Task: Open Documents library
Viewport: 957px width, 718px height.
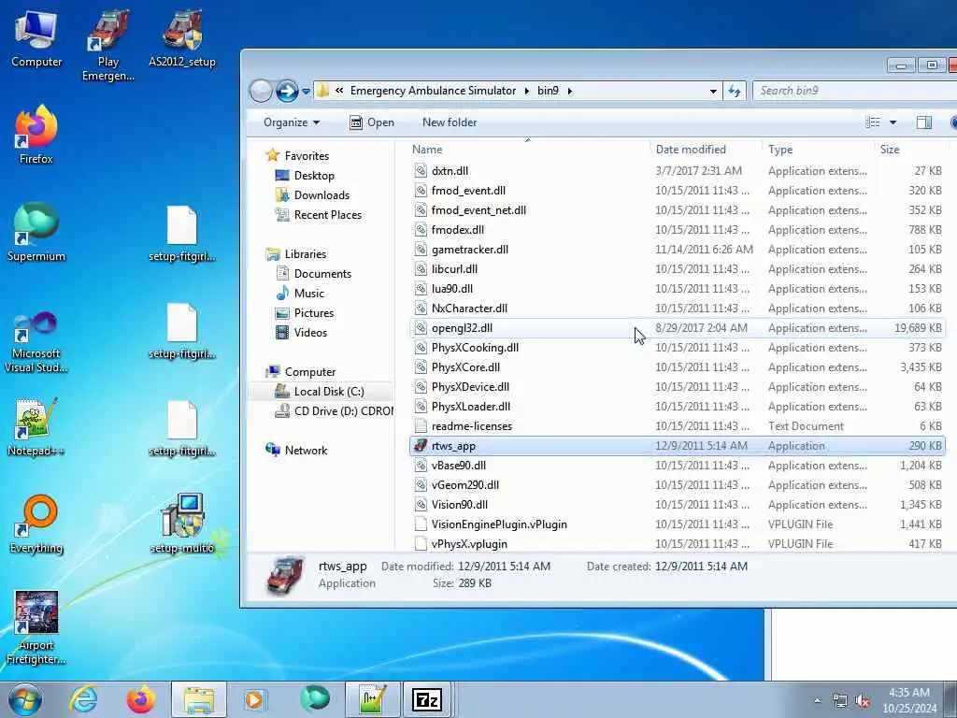Action: pyautogui.click(x=322, y=274)
